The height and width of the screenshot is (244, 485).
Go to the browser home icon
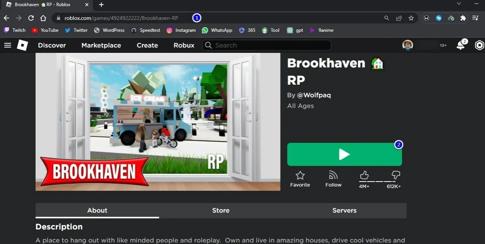pos(43,18)
